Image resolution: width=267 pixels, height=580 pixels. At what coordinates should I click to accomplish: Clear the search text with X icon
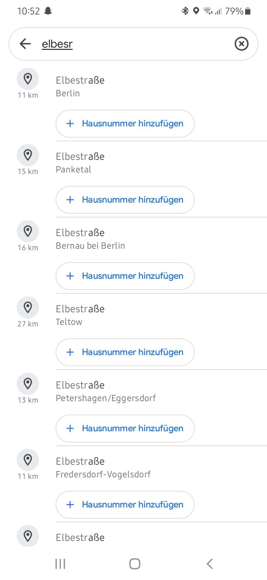[241, 44]
